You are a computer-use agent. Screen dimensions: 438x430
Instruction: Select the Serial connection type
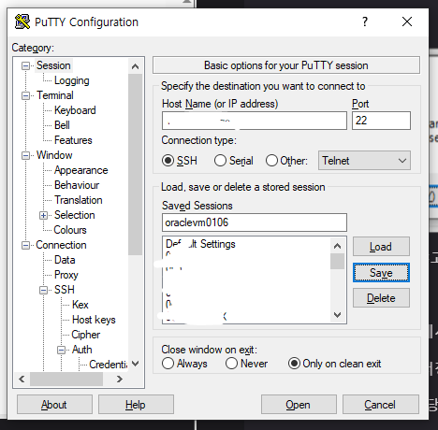pos(234,161)
